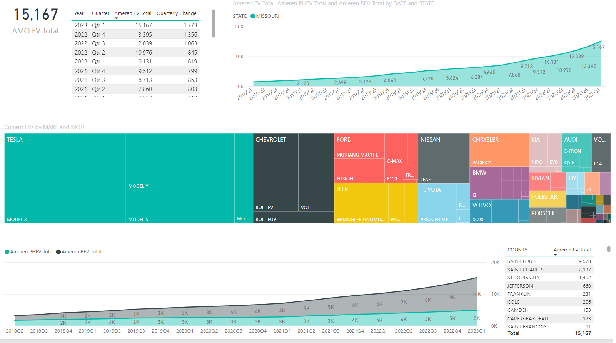The image size is (616, 343).
Task: Sort the quarterly table by Year header
Action: 79,13
